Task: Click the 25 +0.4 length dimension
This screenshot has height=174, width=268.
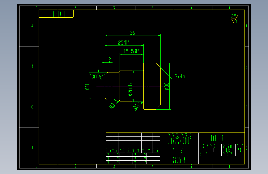Action: [x=124, y=42]
